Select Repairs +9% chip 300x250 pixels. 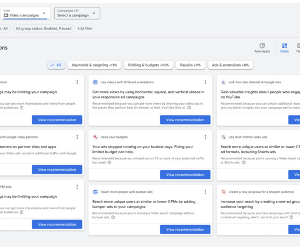tap(190, 65)
